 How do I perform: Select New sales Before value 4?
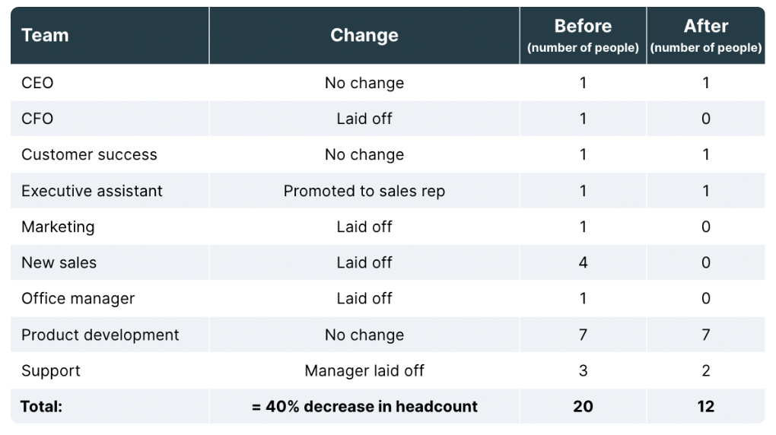pyautogui.click(x=583, y=263)
